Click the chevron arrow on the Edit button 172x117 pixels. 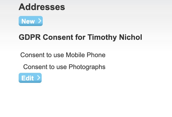click(38, 78)
